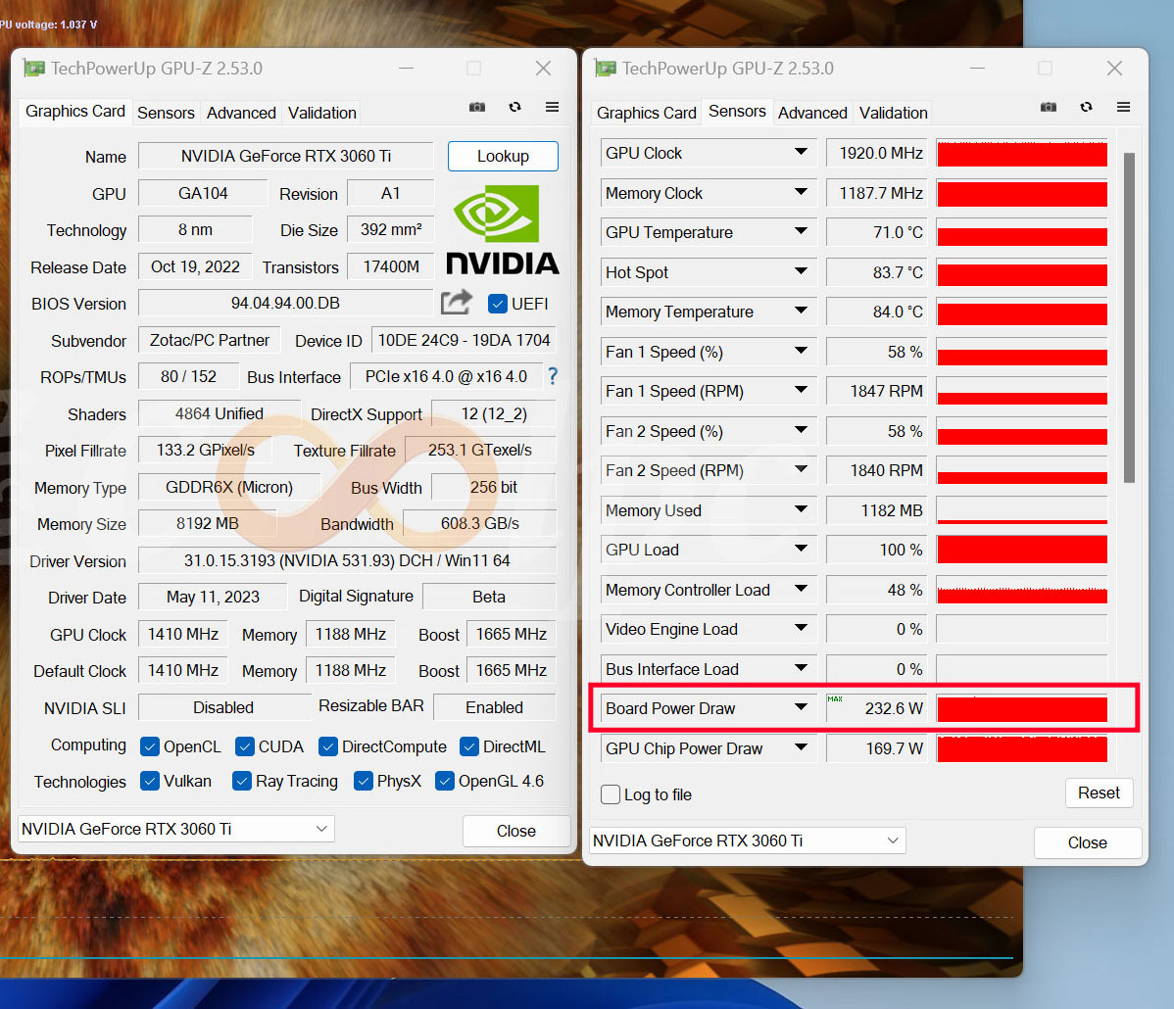Click the Fan 1 Speed 1847 RPM value
The height and width of the screenshot is (1009, 1174).
coord(877,391)
